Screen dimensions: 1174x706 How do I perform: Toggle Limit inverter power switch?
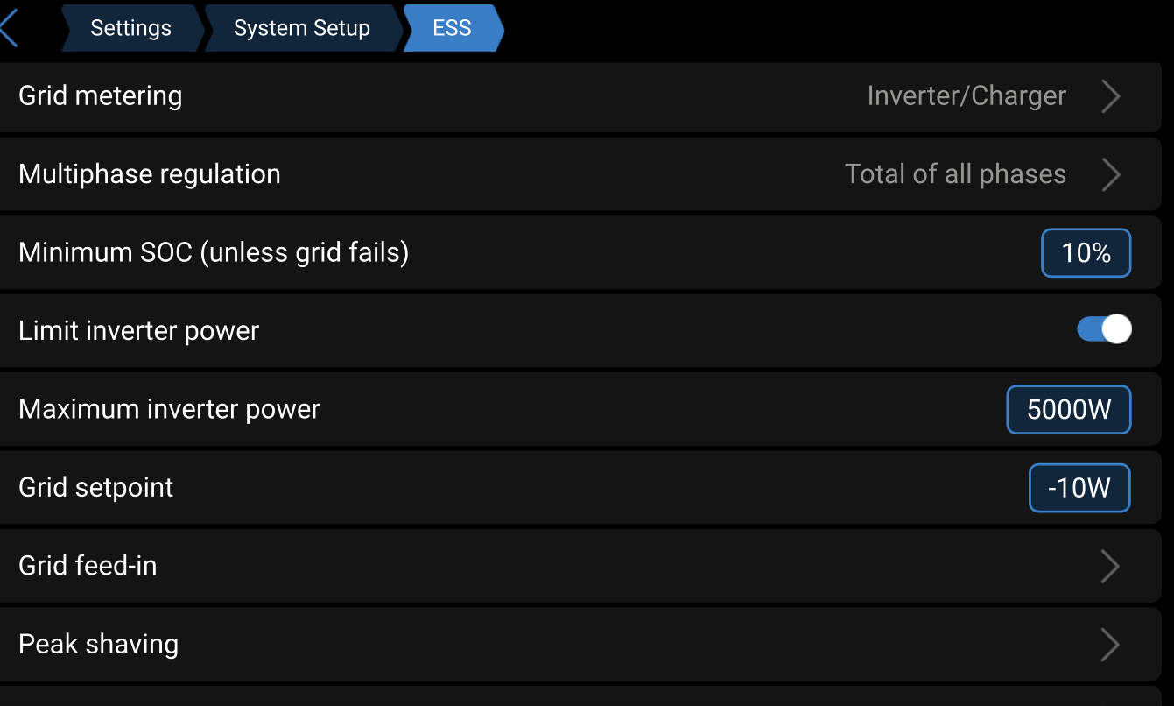tap(1104, 330)
